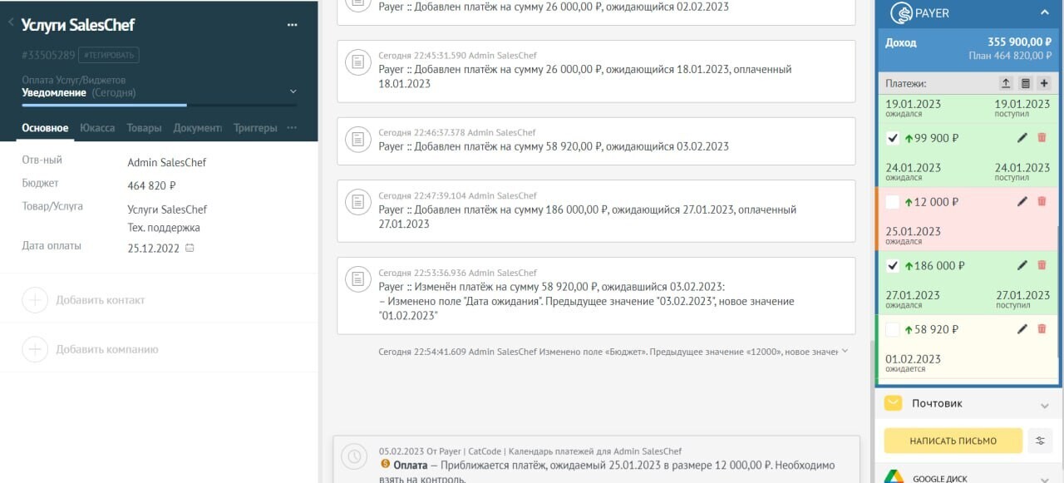Delete the 99 900 ₽ payment
Screen dimensions: 1064x483
point(1042,138)
